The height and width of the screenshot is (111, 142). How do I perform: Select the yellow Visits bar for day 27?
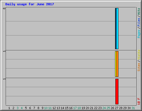pos(116,64)
